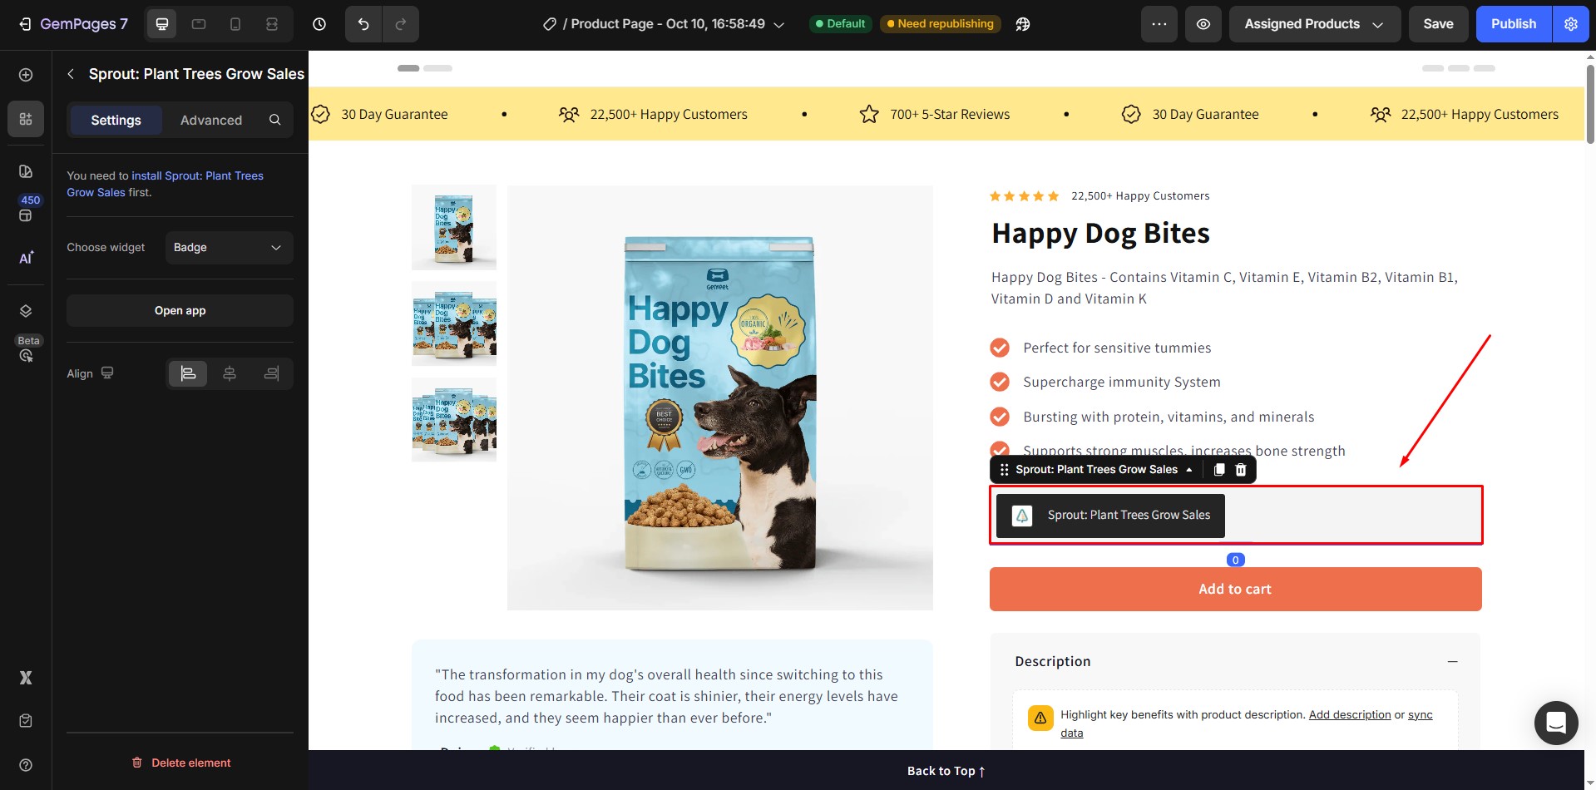The width and height of the screenshot is (1596, 790).
Task: Delete Sprout element via toolbar trash icon
Action: [1241, 470]
